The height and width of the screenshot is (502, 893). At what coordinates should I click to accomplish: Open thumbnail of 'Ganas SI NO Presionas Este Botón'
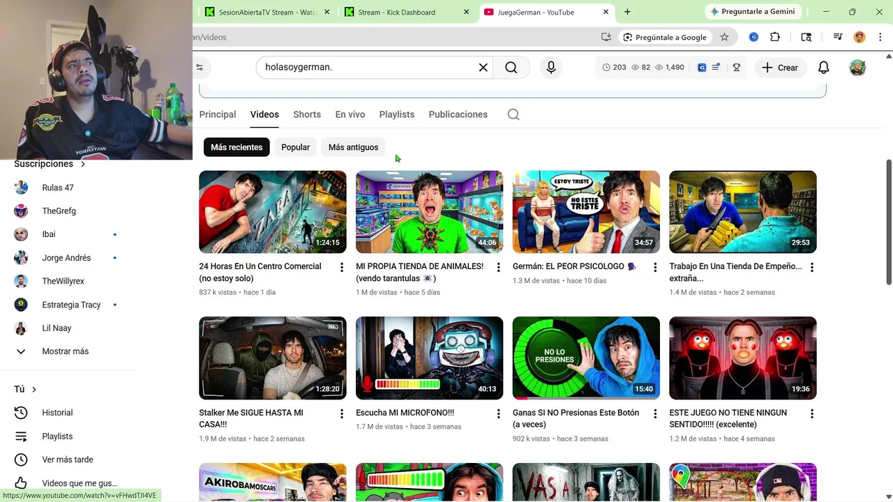(586, 358)
